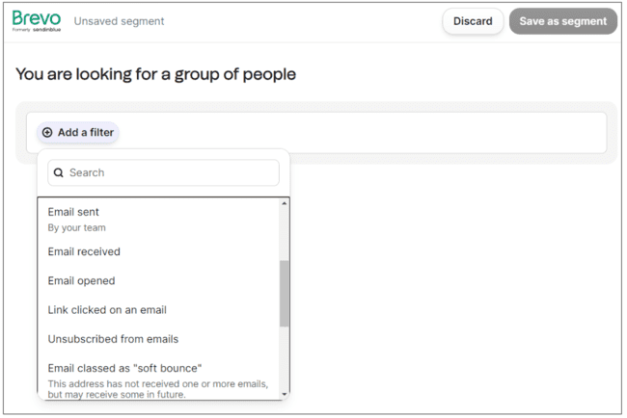Choose Unsubscribed from emails filter

click(113, 339)
